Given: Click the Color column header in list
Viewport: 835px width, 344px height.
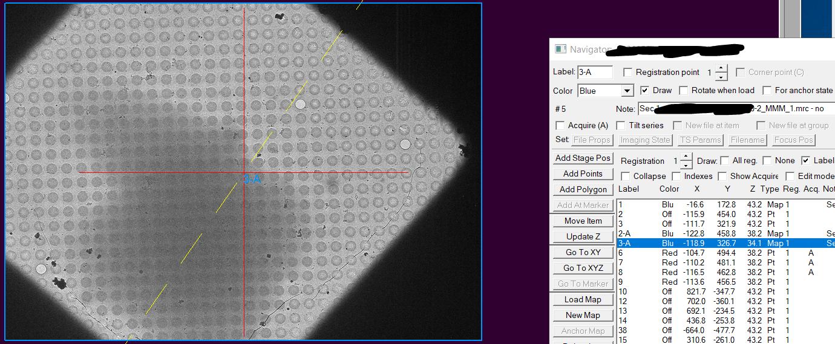Looking at the screenshot, I should click(x=669, y=189).
